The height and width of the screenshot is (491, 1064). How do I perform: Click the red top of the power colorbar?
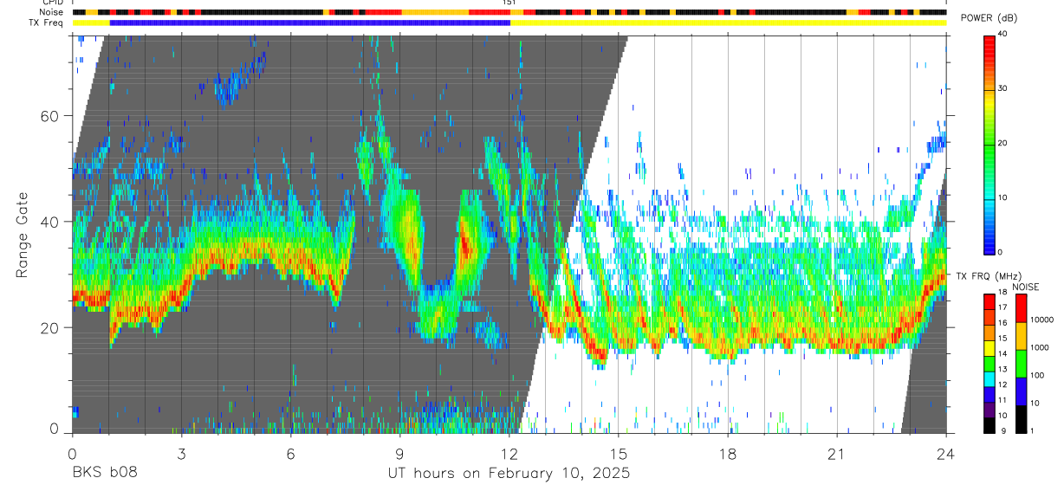pyautogui.click(x=989, y=42)
